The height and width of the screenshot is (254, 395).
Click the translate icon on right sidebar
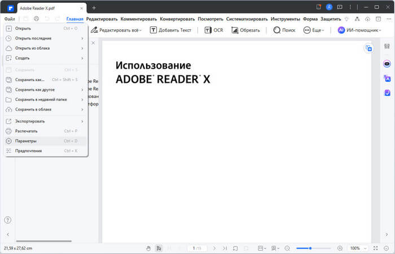coord(387,78)
